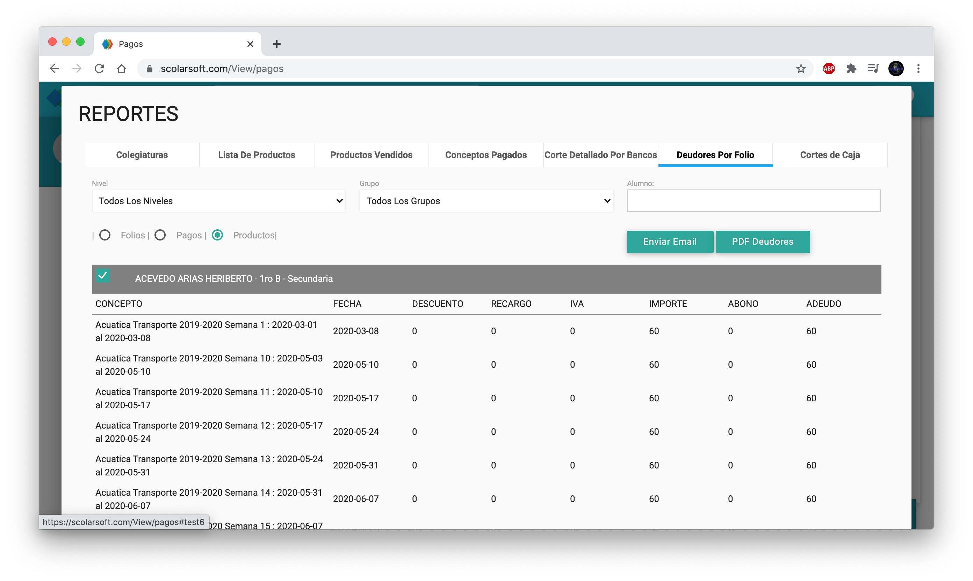Screen dimensions: 973x581
Task: Focus the Alumno search field
Action: coord(754,201)
